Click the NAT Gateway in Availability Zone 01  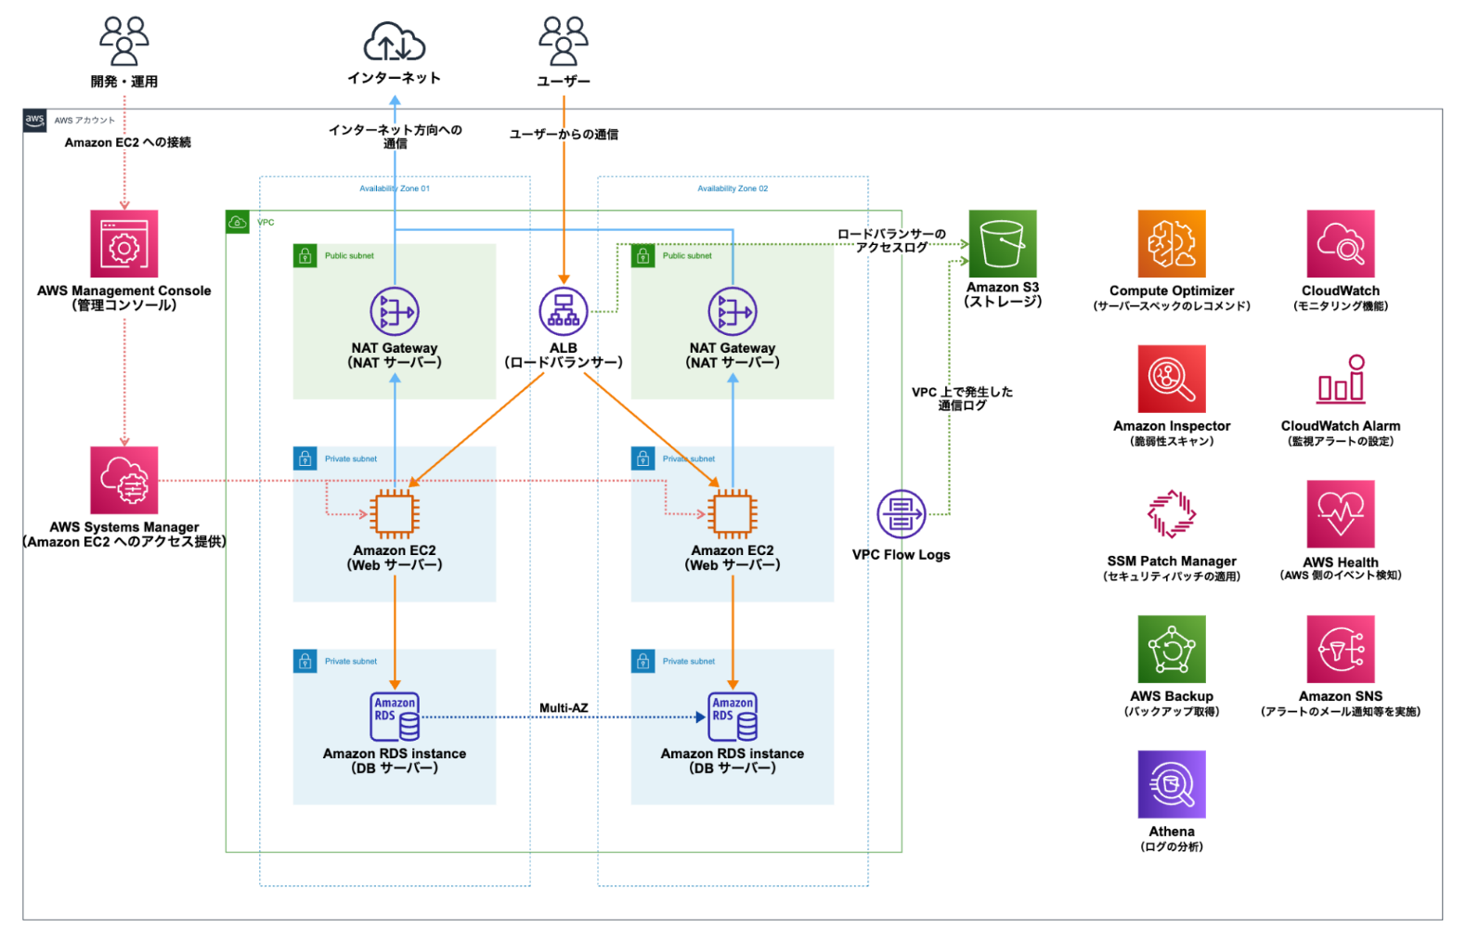pos(395,312)
